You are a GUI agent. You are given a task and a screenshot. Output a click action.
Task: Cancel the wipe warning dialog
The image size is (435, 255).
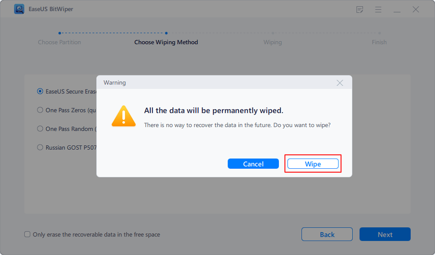(x=253, y=163)
